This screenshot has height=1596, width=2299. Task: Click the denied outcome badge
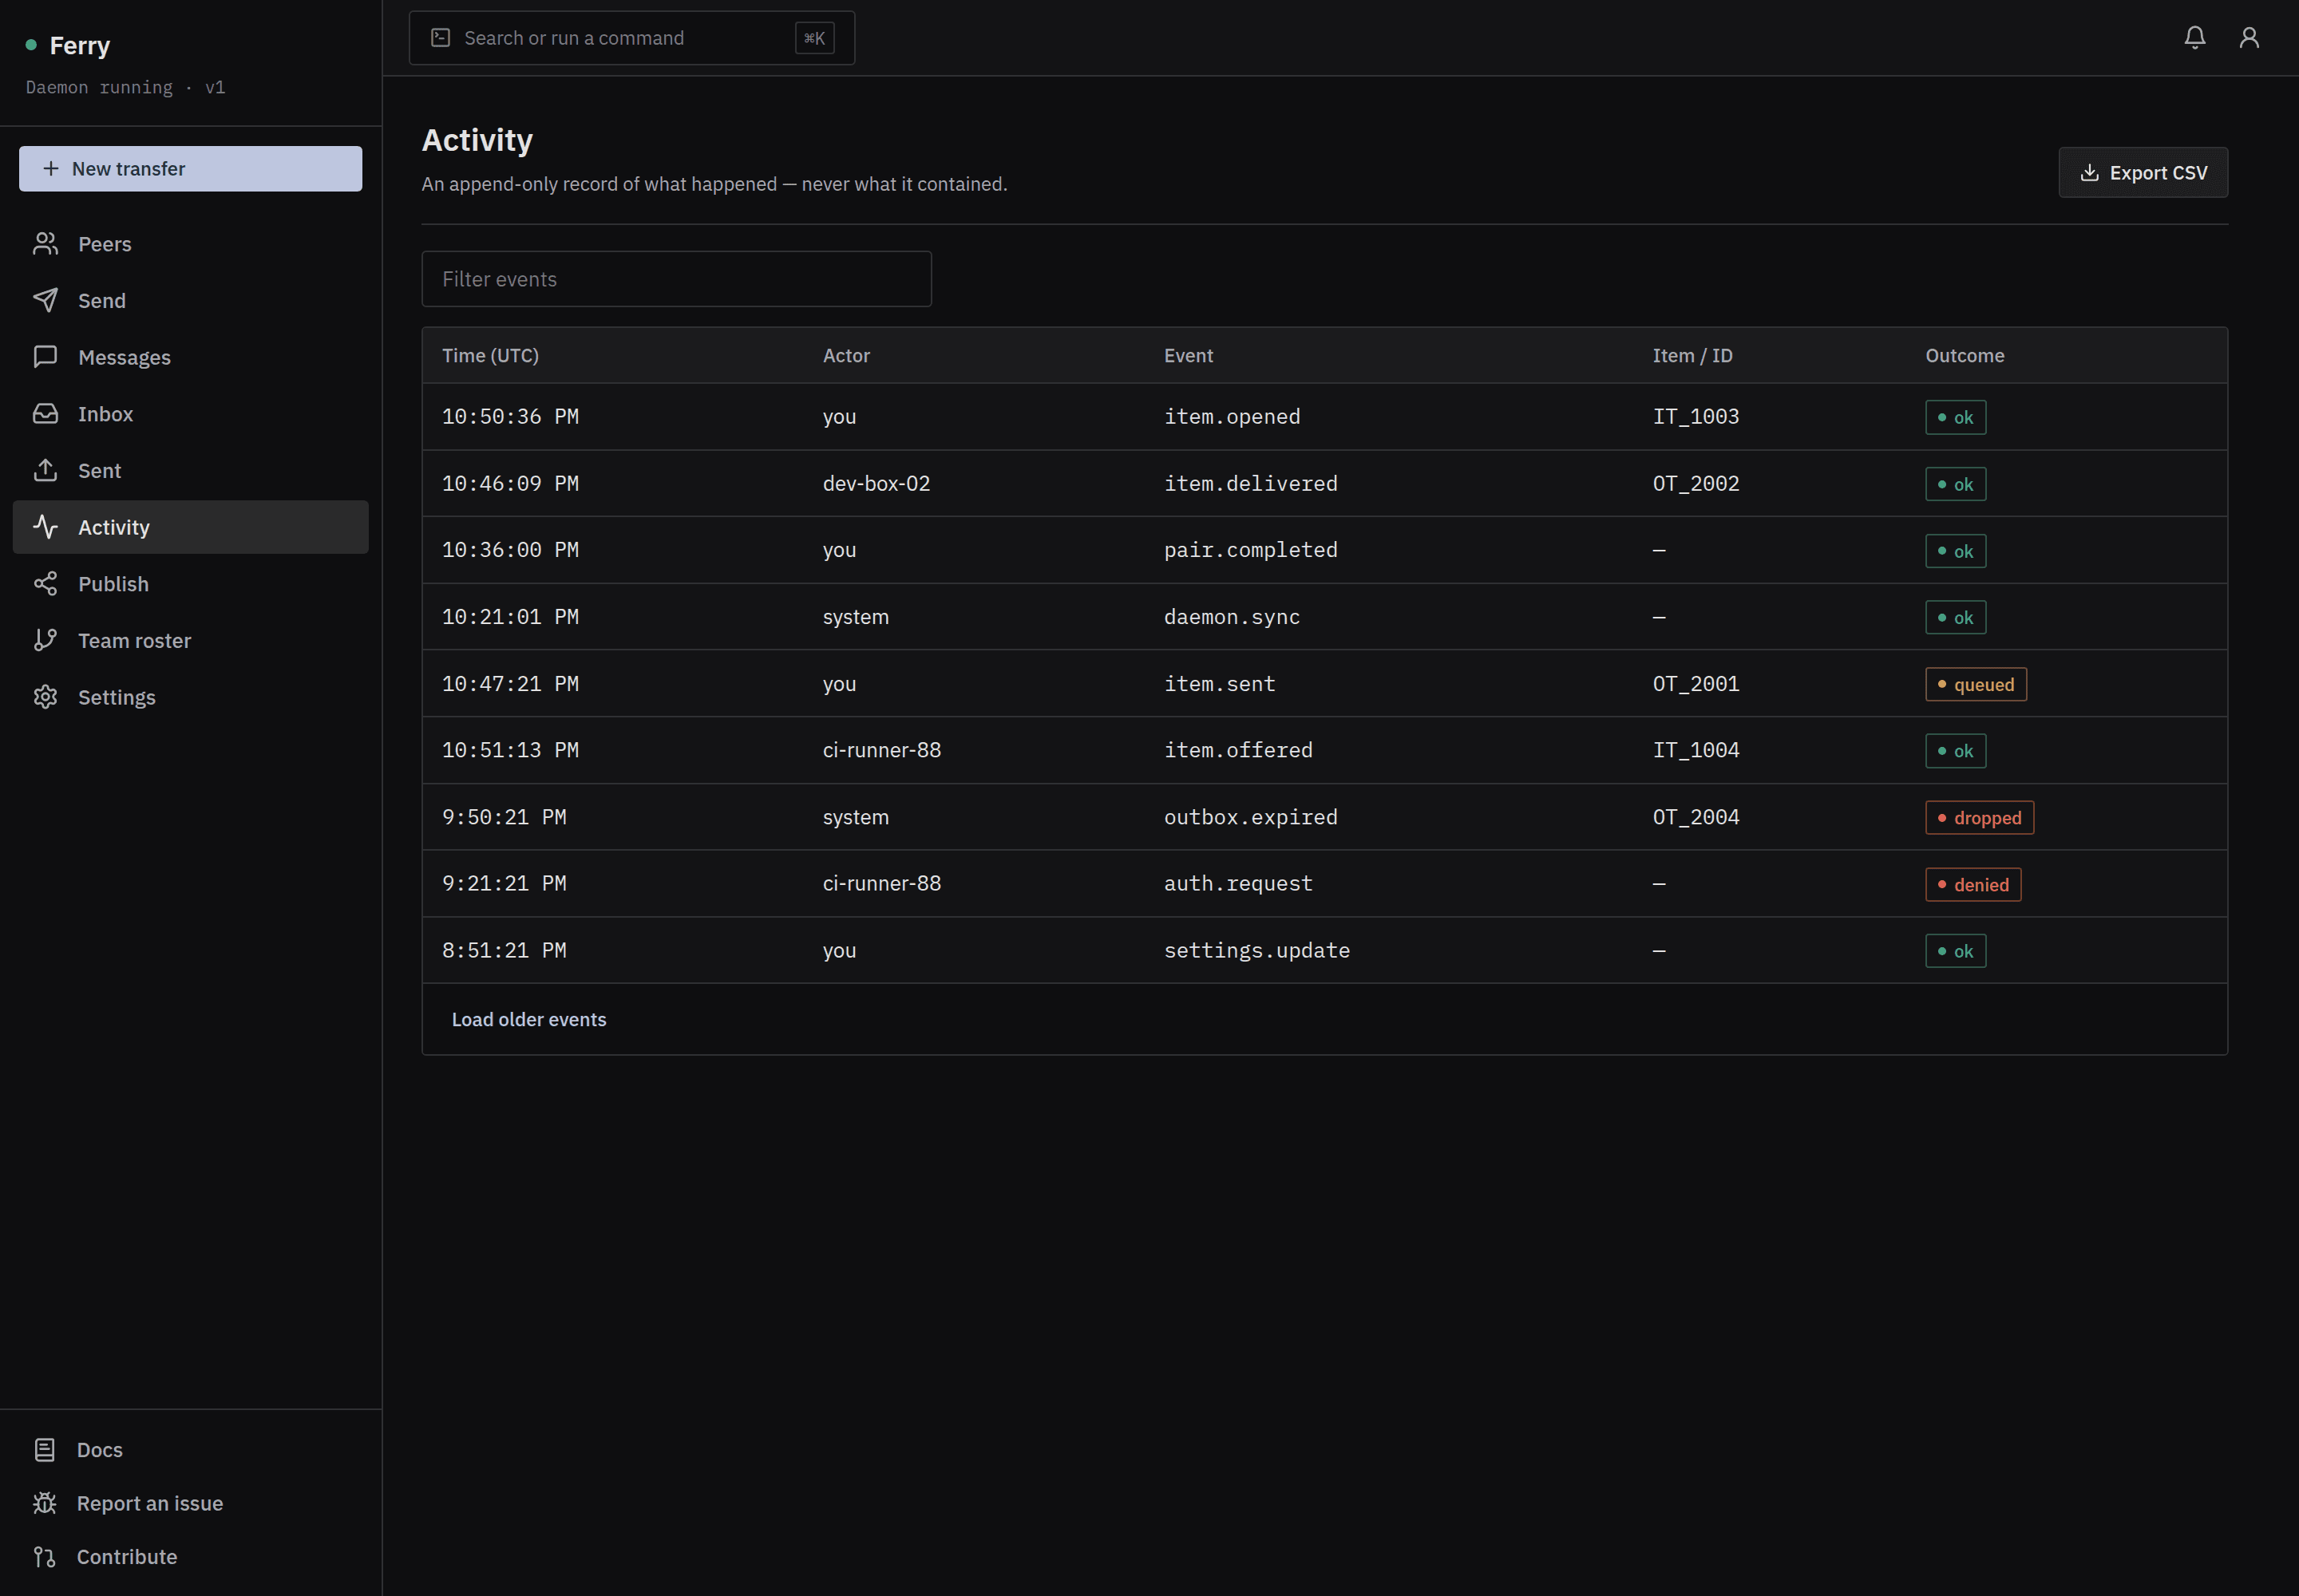point(1973,885)
